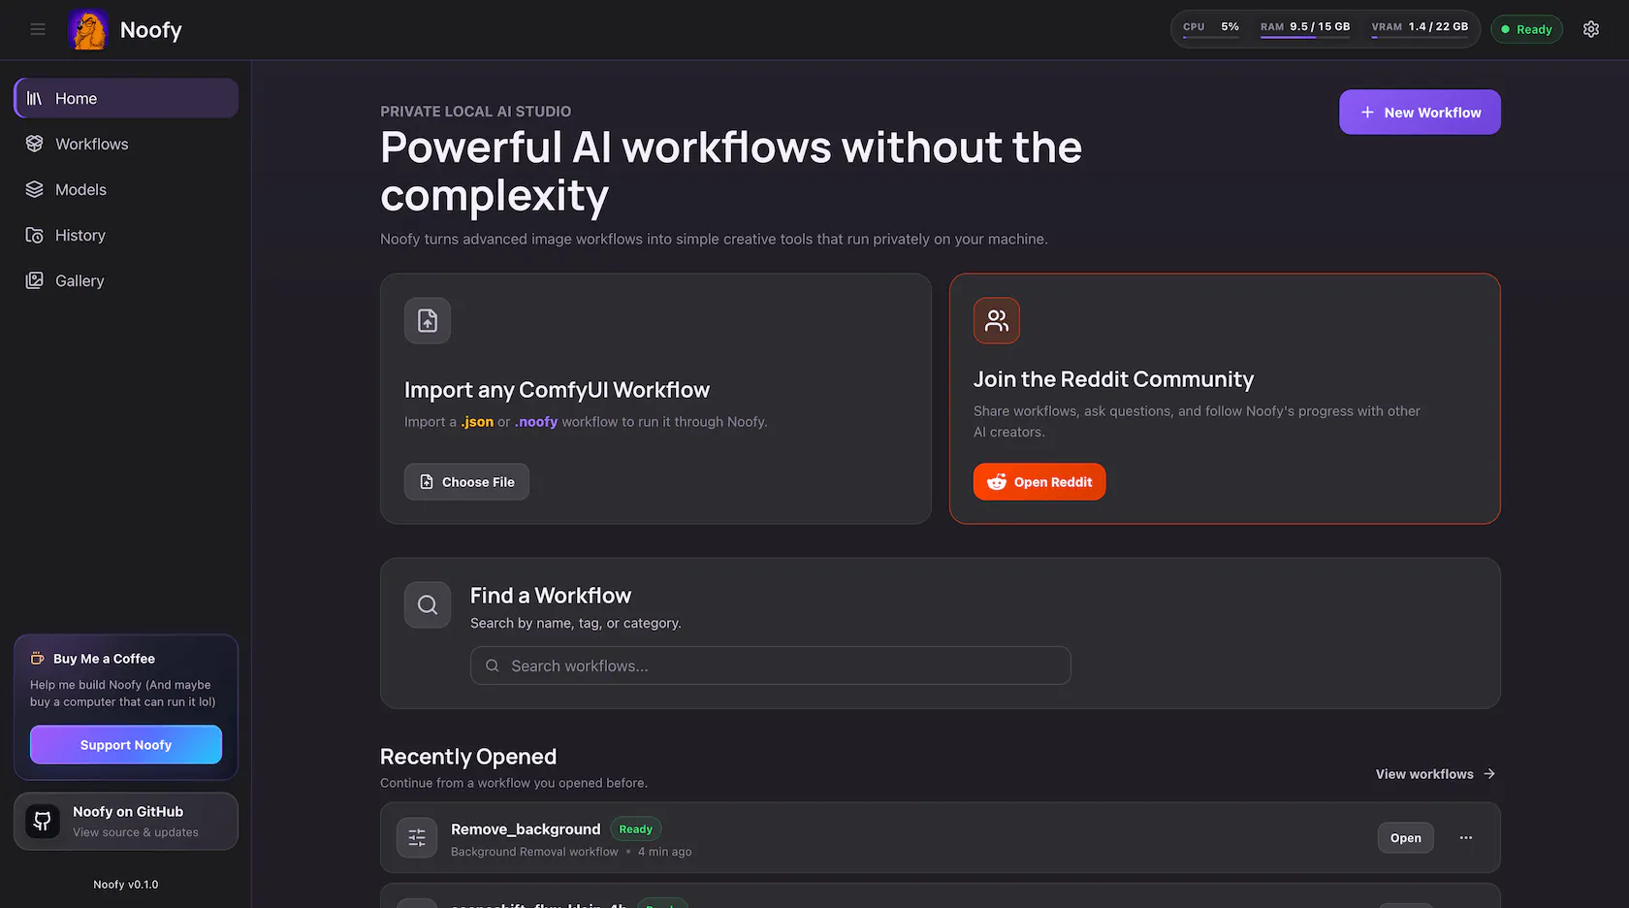Open Noofy on GitHub link
Viewport: 1629px width, 908px height.
pos(126,822)
